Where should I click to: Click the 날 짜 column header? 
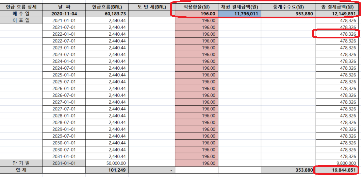(x=64, y=7)
